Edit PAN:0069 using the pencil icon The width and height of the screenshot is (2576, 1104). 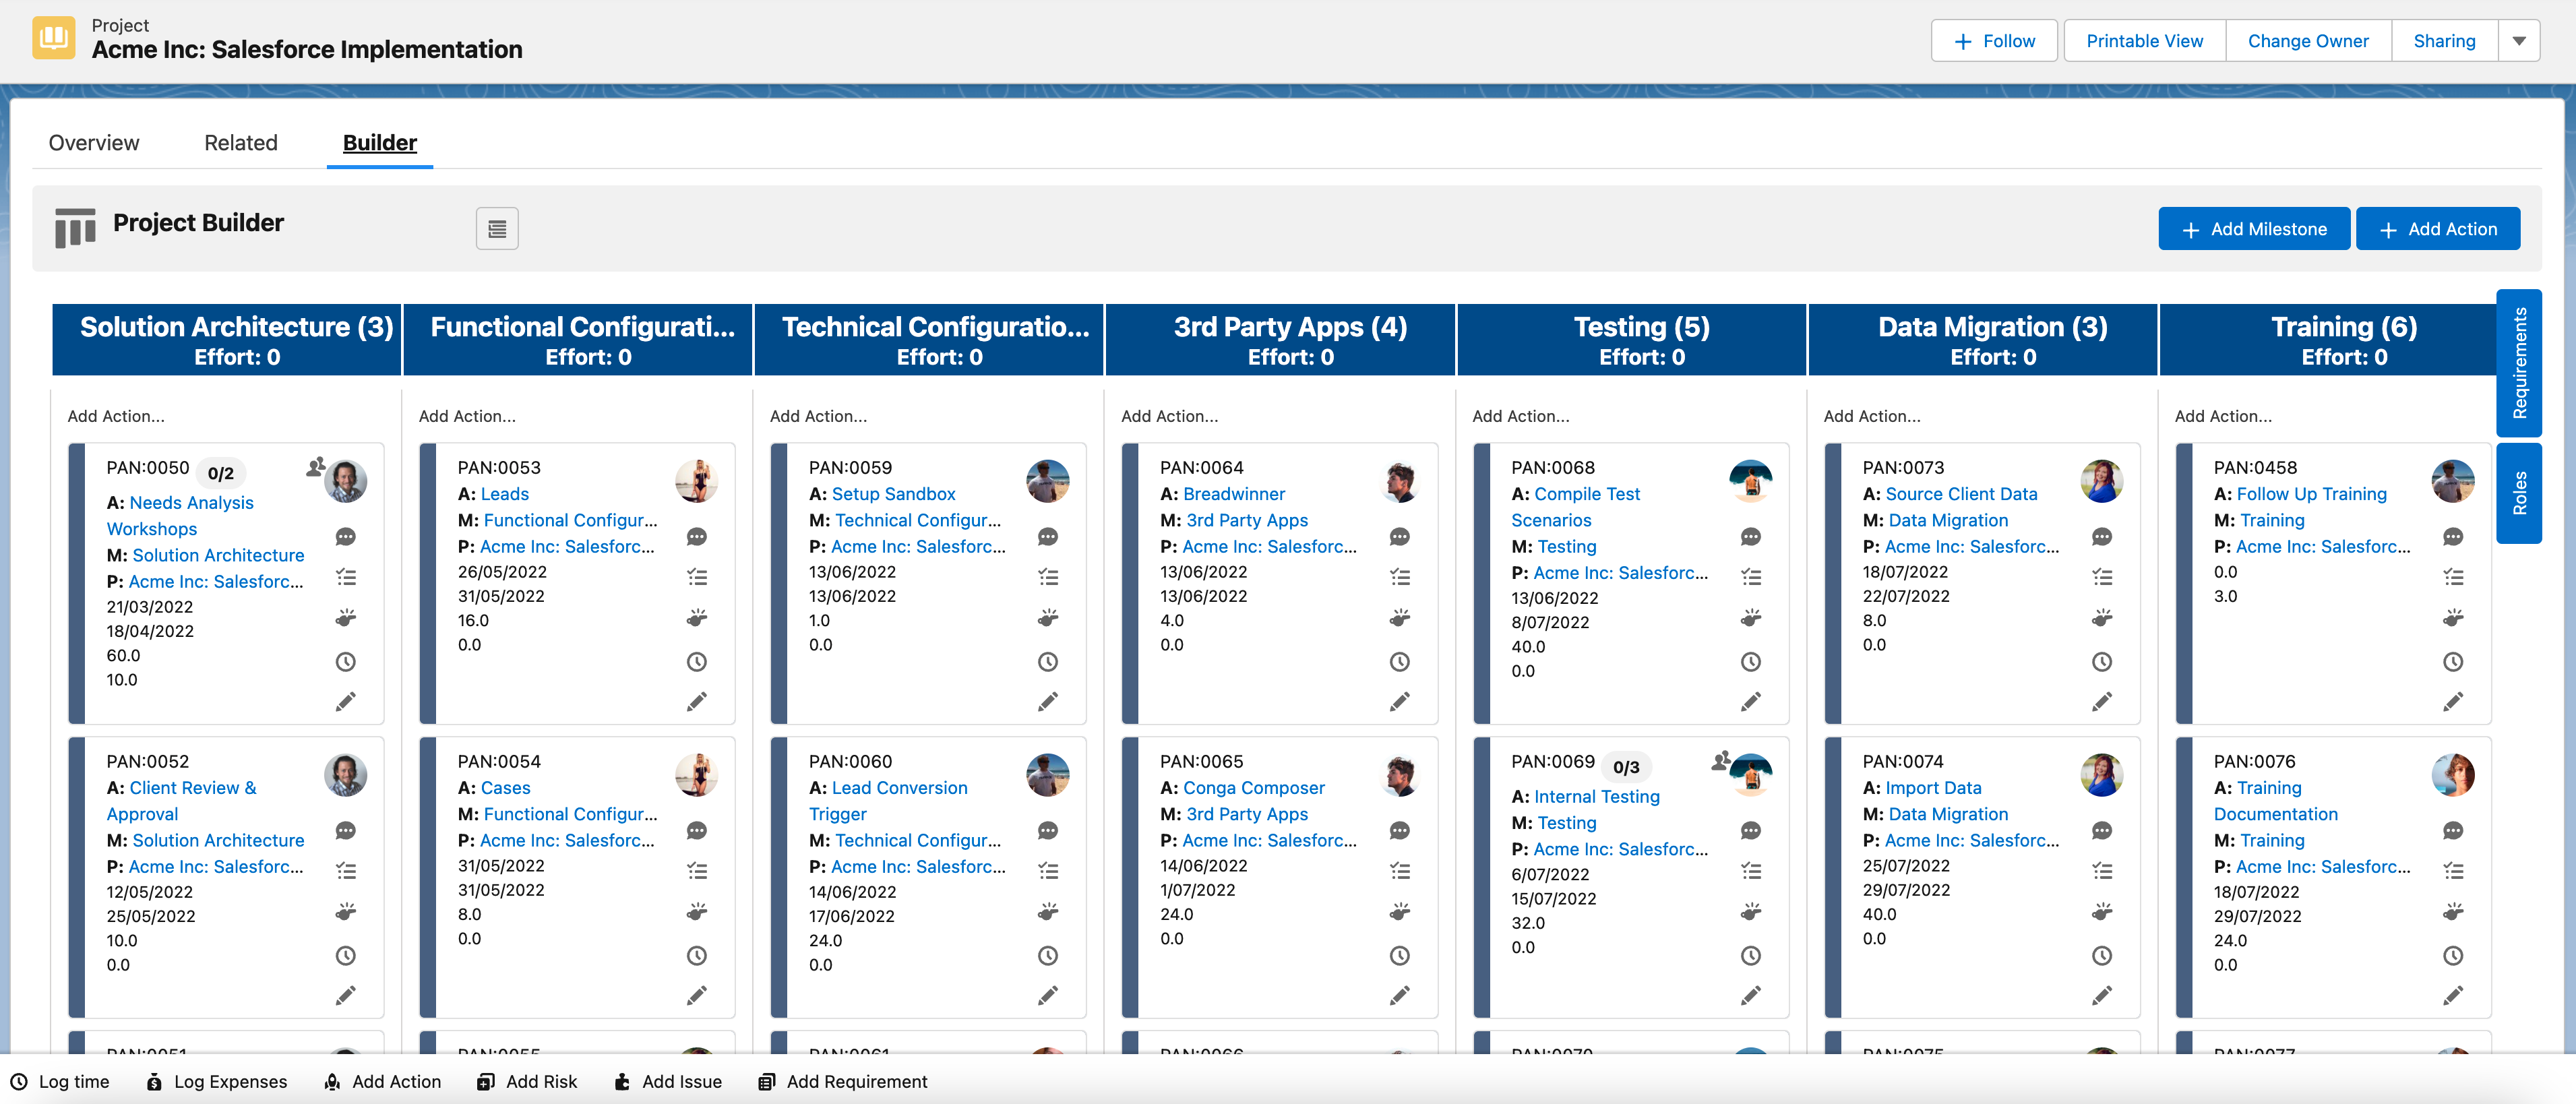(x=1751, y=996)
